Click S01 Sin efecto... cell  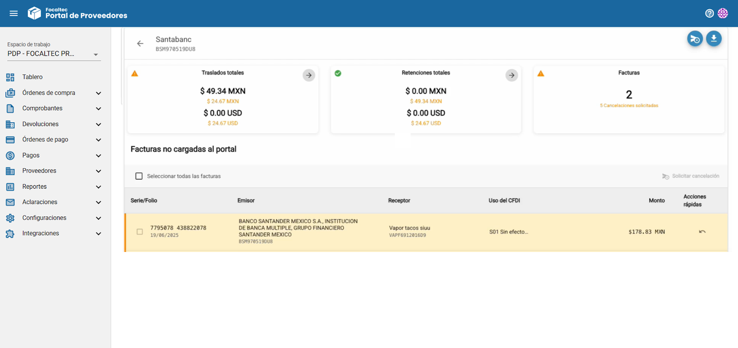[509, 232]
